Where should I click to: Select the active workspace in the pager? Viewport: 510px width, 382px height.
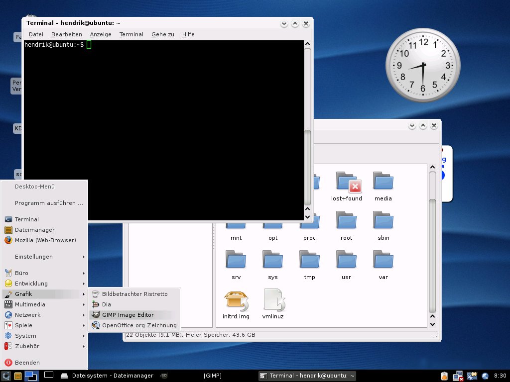click(x=31, y=376)
